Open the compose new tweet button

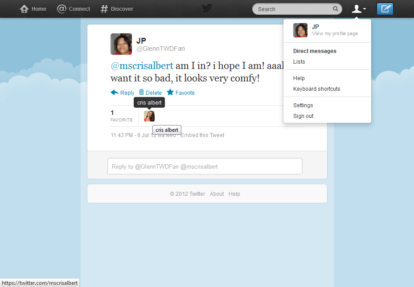click(x=385, y=9)
